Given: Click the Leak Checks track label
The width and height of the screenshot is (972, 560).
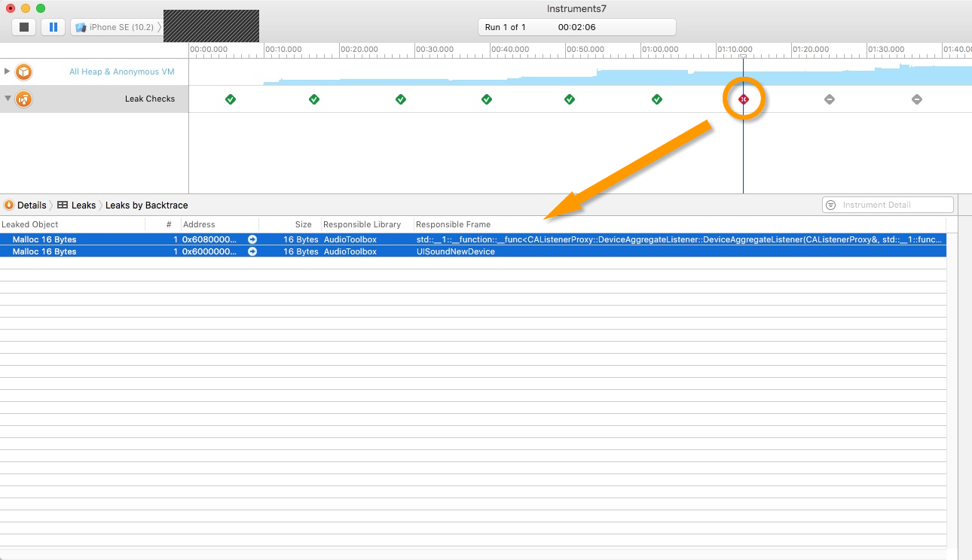Looking at the screenshot, I should coord(150,99).
